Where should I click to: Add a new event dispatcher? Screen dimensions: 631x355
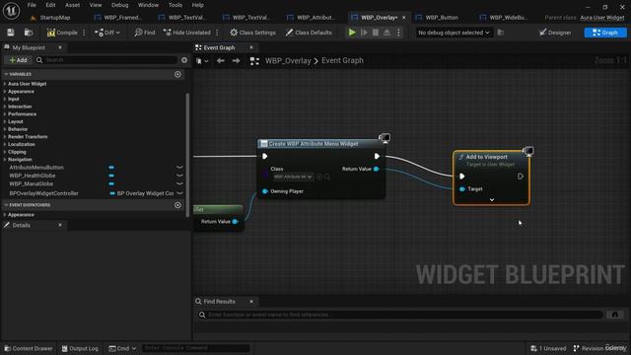tap(177, 205)
